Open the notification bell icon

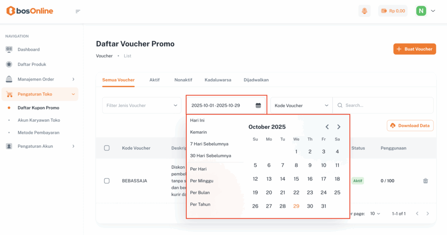[364, 11]
